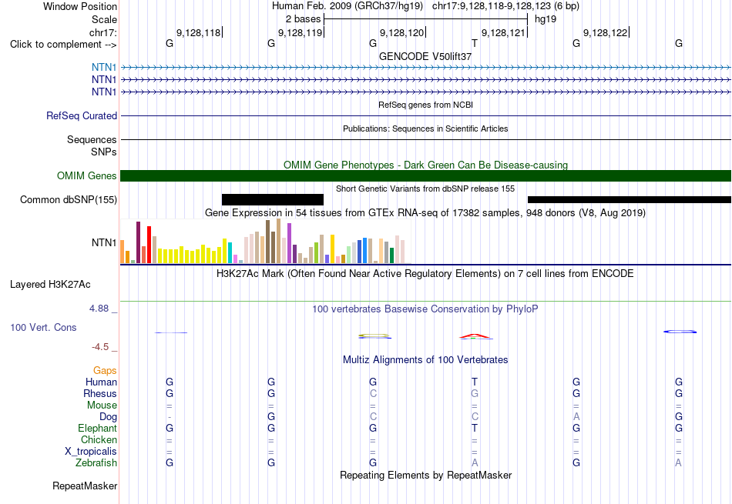Click the olive-yellow mark in PhyloP track
This screenshot has height=504, width=732.
[x=374, y=335]
